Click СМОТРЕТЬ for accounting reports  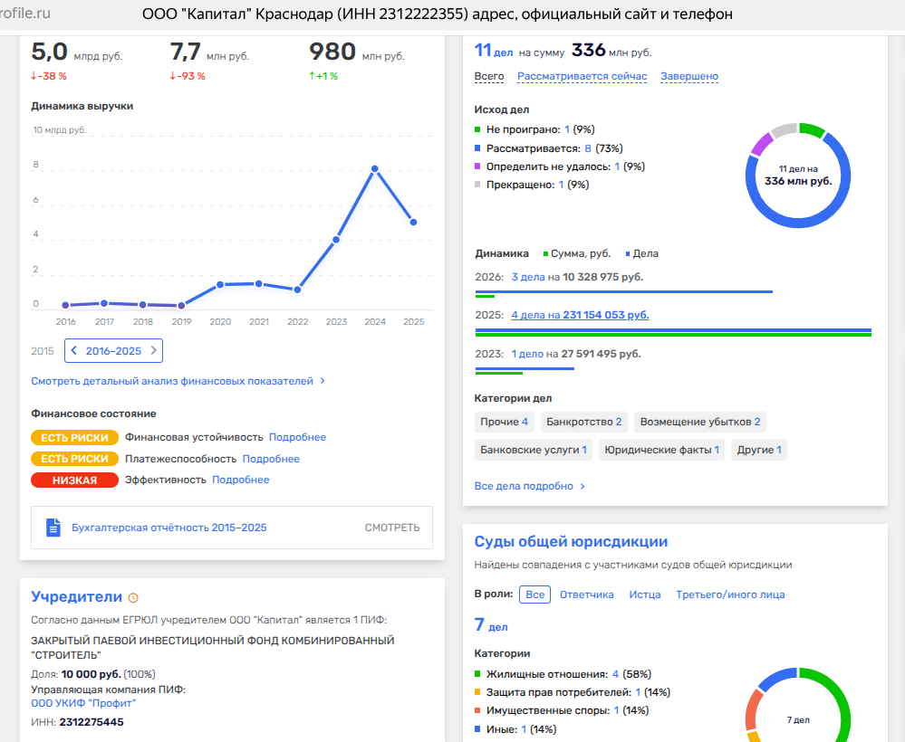pyautogui.click(x=392, y=528)
